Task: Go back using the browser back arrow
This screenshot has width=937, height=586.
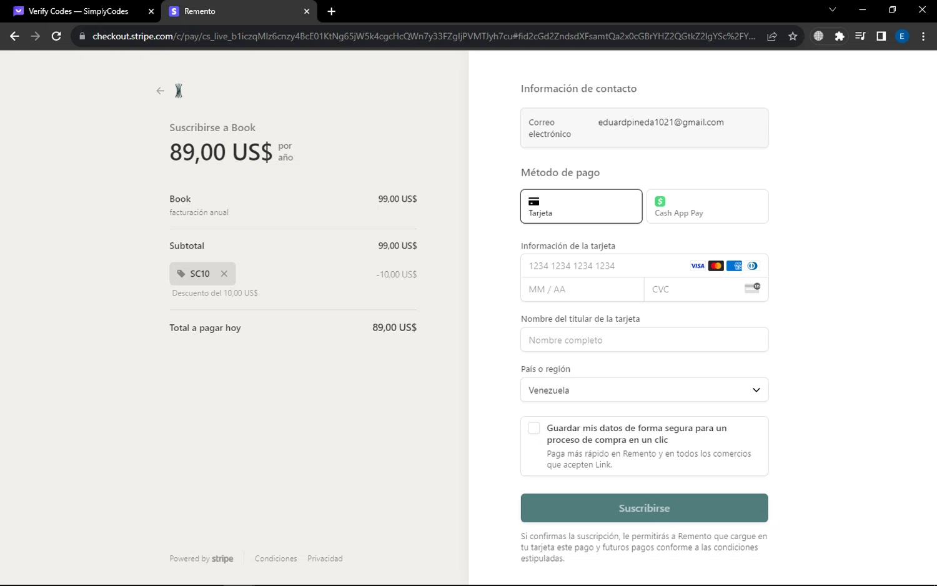Action: [x=14, y=36]
